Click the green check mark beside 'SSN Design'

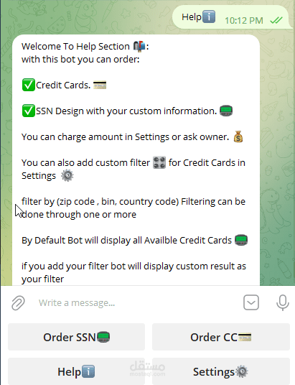coord(29,111)
